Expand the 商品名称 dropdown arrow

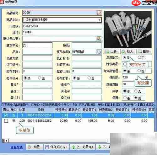click(99, 20)
